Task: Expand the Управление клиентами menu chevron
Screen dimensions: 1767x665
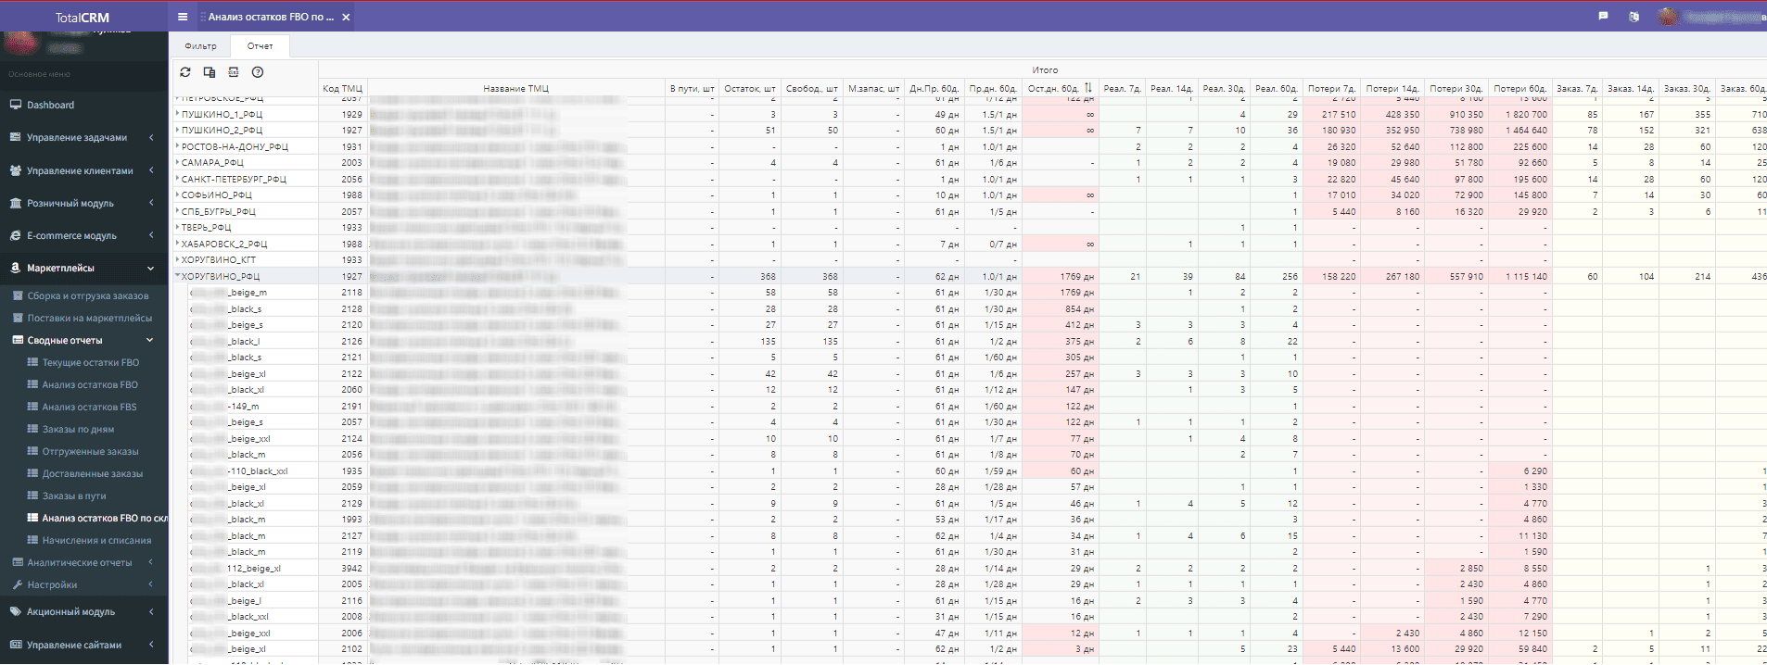Action: [x=151, y=170]
